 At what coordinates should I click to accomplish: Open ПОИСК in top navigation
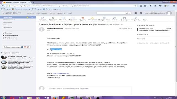30,13
